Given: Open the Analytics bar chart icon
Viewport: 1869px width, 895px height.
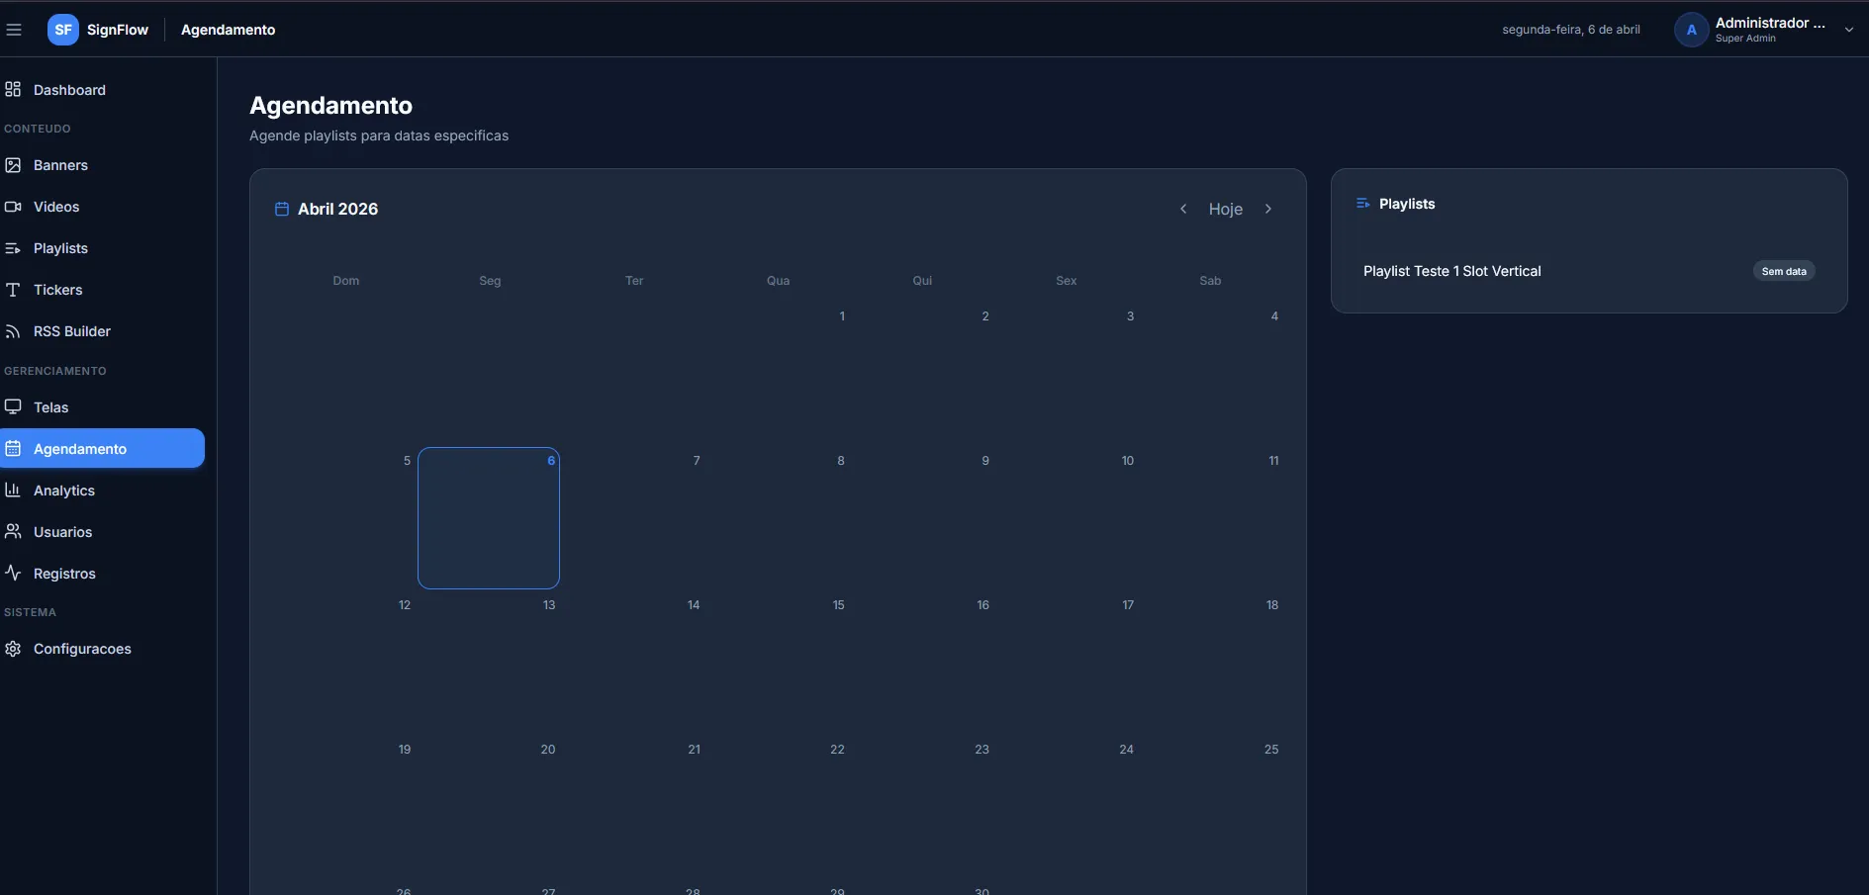Looking at the screenshot, I should [13, 491].
